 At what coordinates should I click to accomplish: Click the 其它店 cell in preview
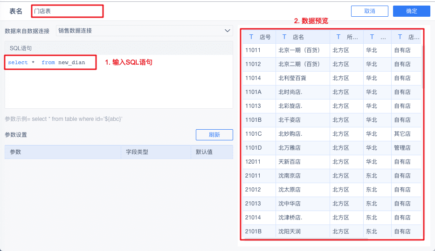pyautogui.click(x=402, y=134)
